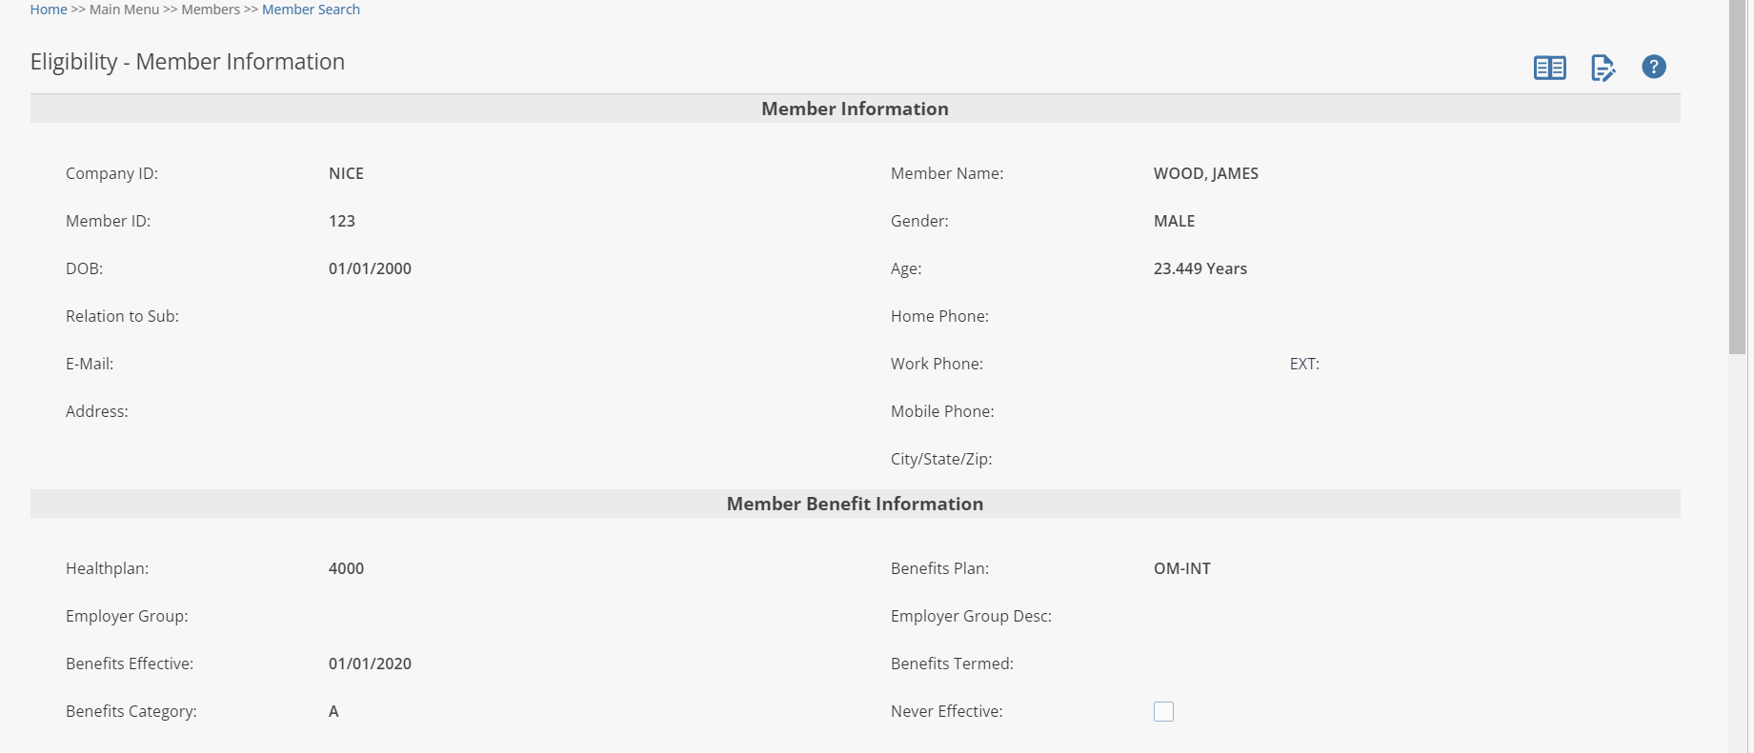
Task: Open the Member Search breadcrumb link
Action: point(311,10)
